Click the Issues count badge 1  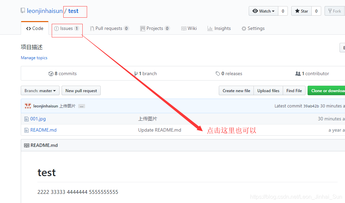click(77, 28)
